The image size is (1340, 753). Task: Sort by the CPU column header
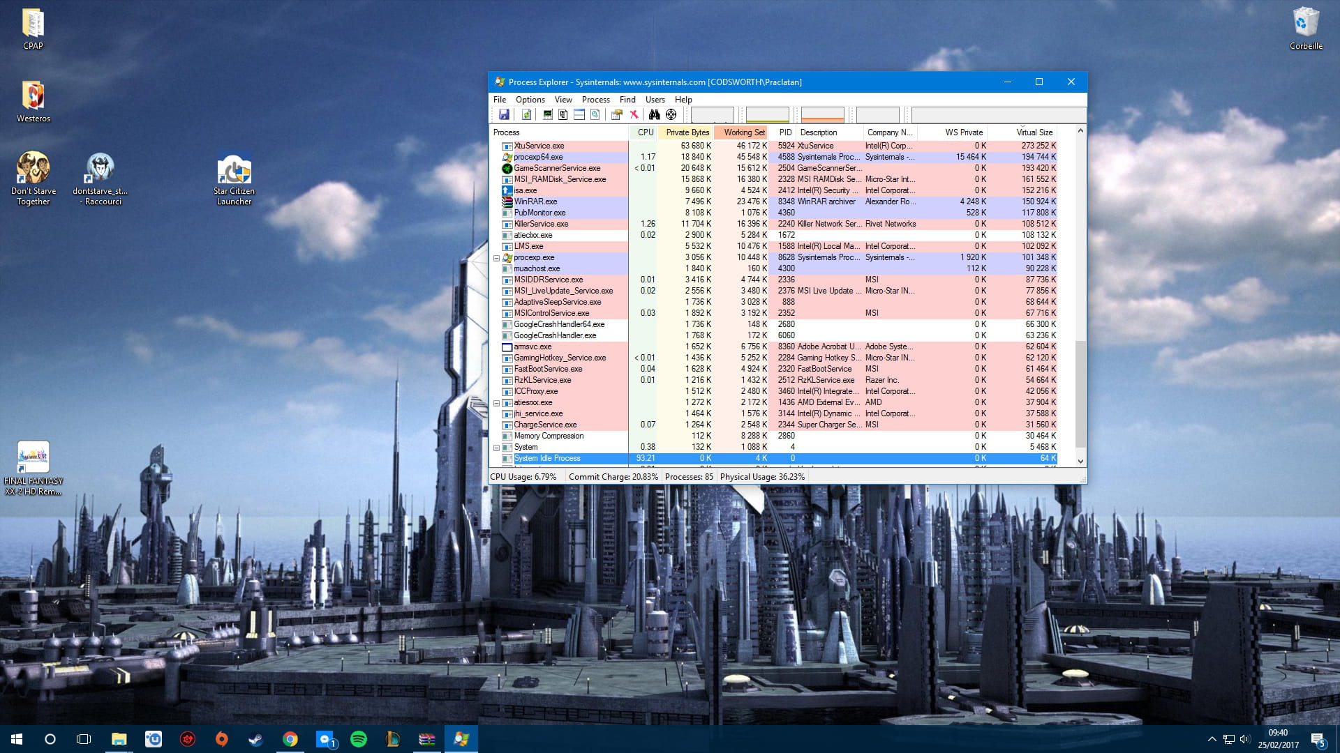pos(643,132)
